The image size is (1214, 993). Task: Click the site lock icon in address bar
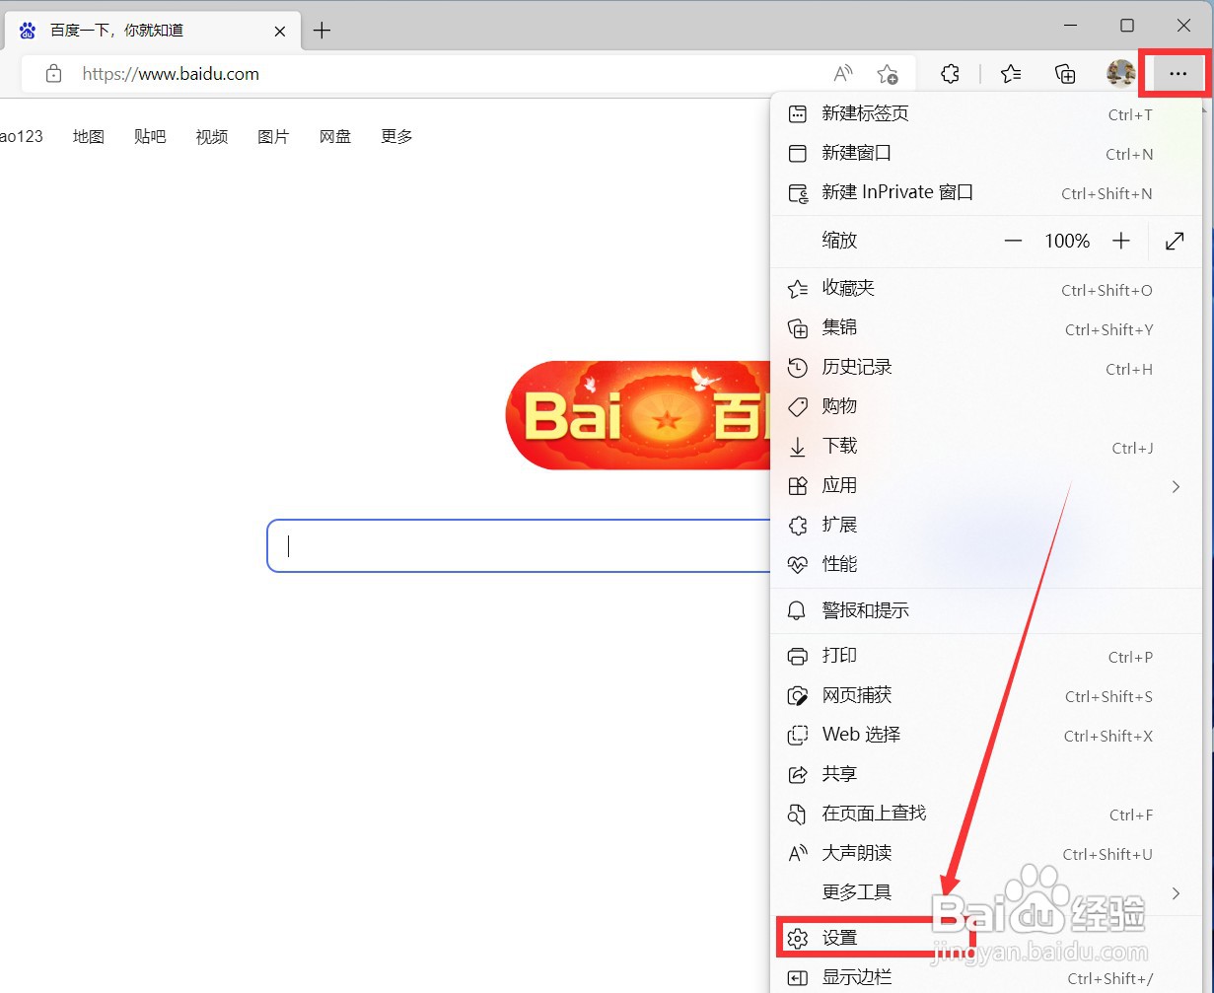click(x=53, y=73)
